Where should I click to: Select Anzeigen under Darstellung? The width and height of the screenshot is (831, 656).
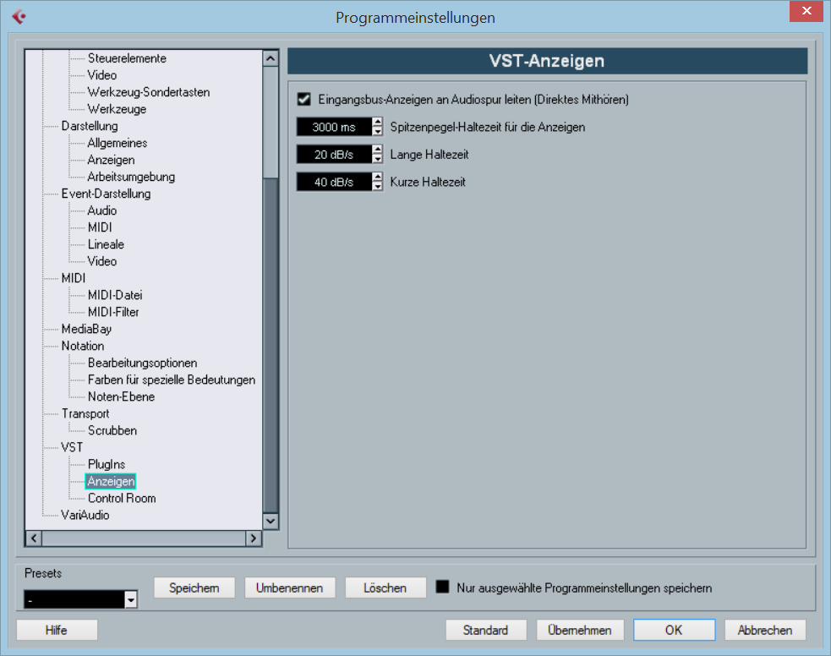point(112,160)
